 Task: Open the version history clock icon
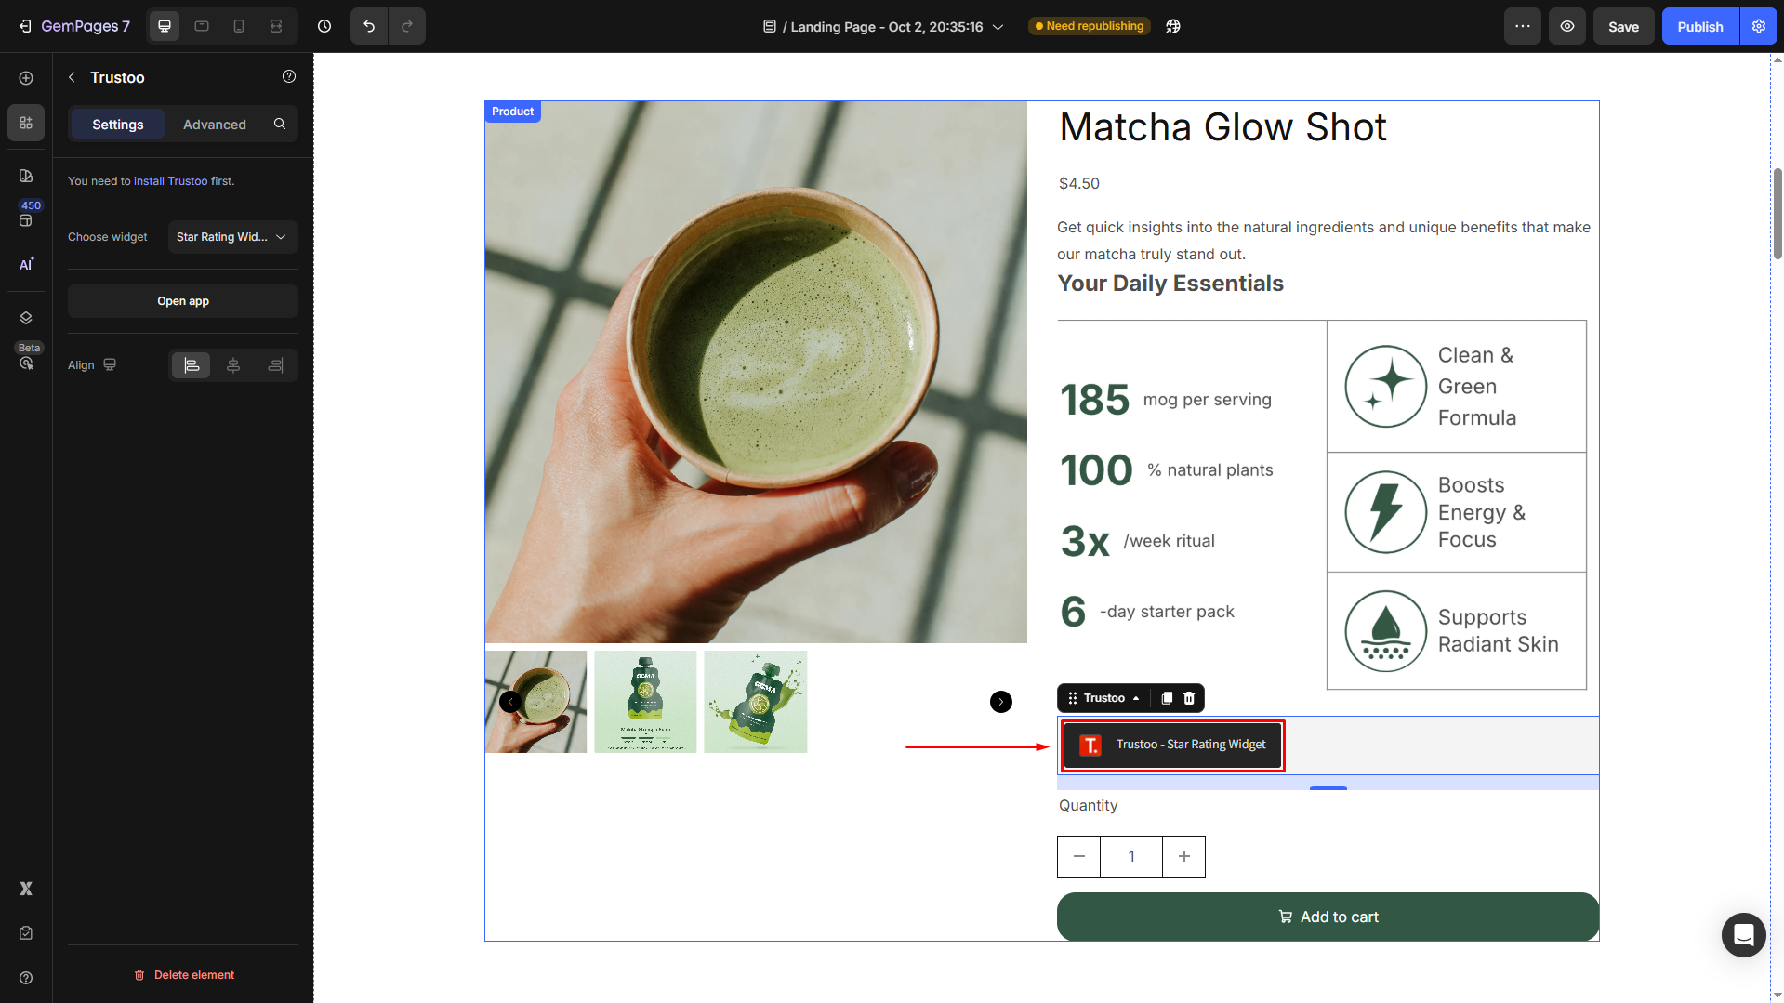click(324, 26)
